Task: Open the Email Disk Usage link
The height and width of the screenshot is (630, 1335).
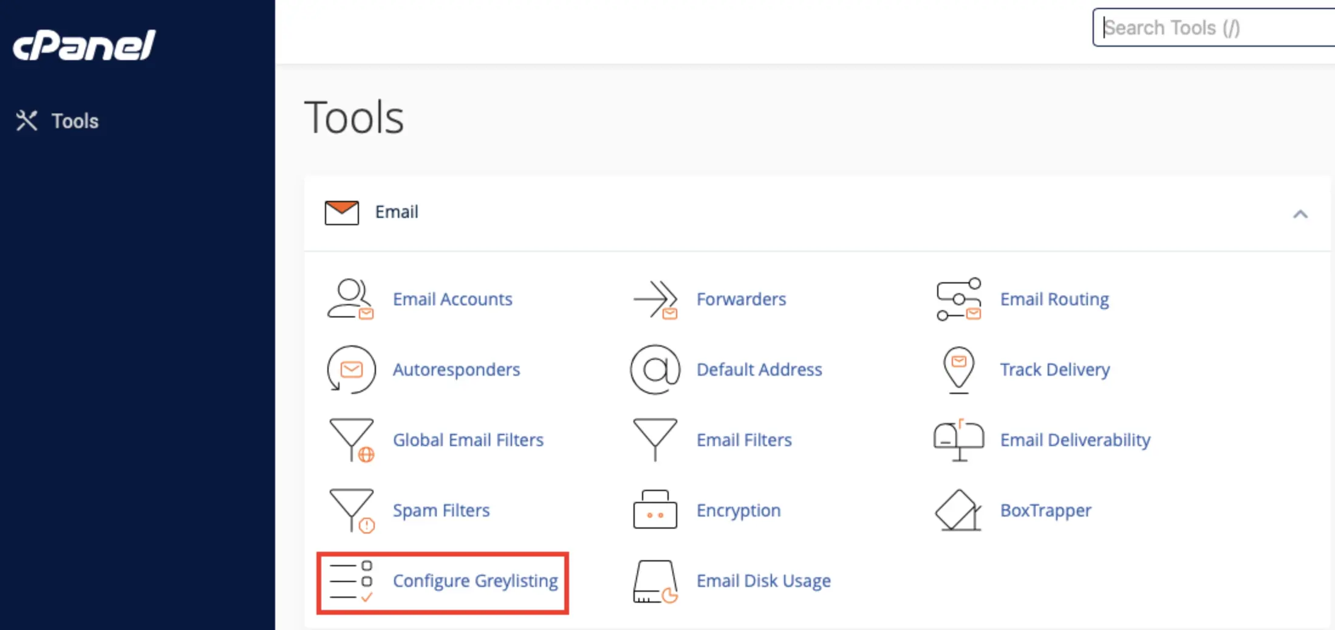Action: [x=763, y=581]
